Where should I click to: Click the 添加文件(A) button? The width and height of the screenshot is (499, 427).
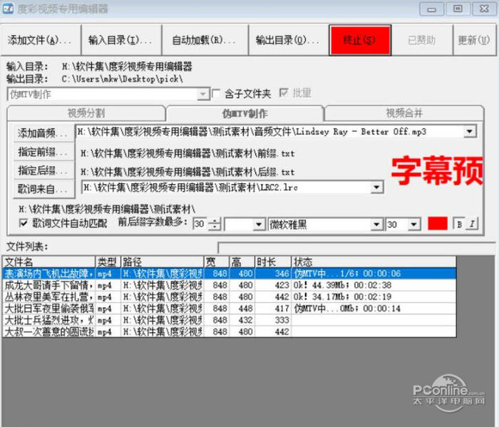click(x=41, y=40)
